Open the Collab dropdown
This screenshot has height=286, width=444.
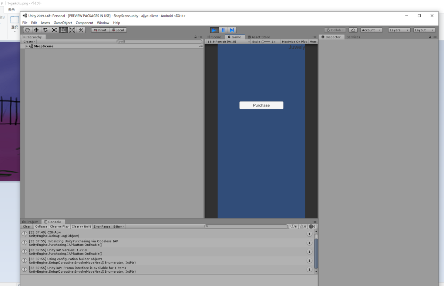click(335, 30)
